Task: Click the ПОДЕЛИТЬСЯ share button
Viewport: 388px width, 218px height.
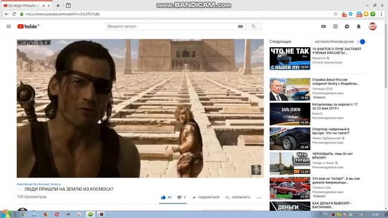Action: coord(206,197)
